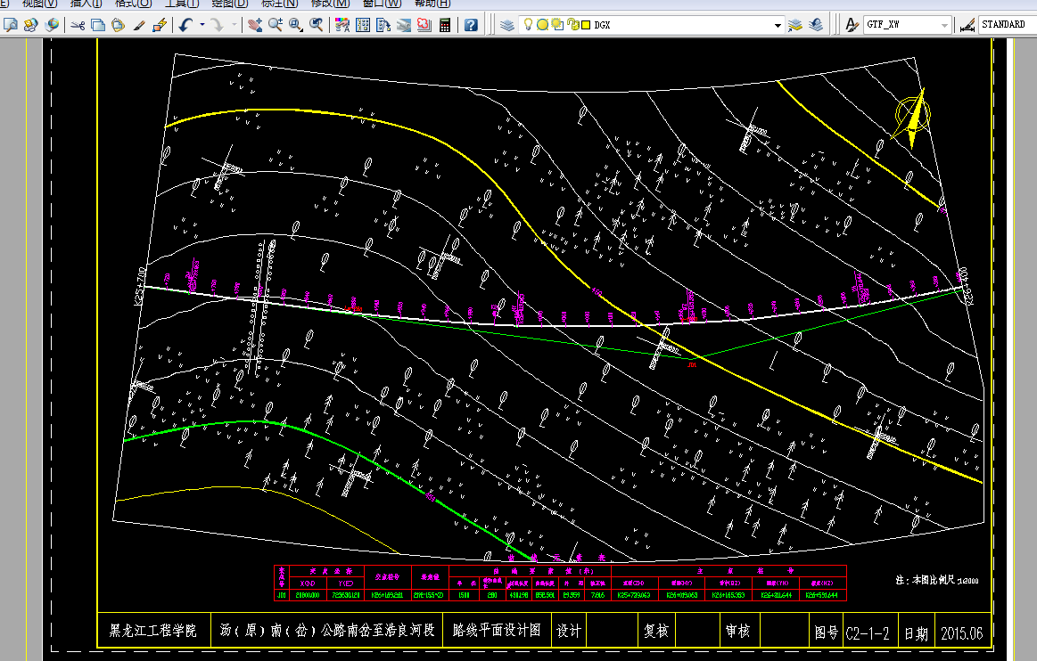Open the plot preview tool
Image resolution: width=1037 pixels, height=661 pixels.
[x=11, y=25]
